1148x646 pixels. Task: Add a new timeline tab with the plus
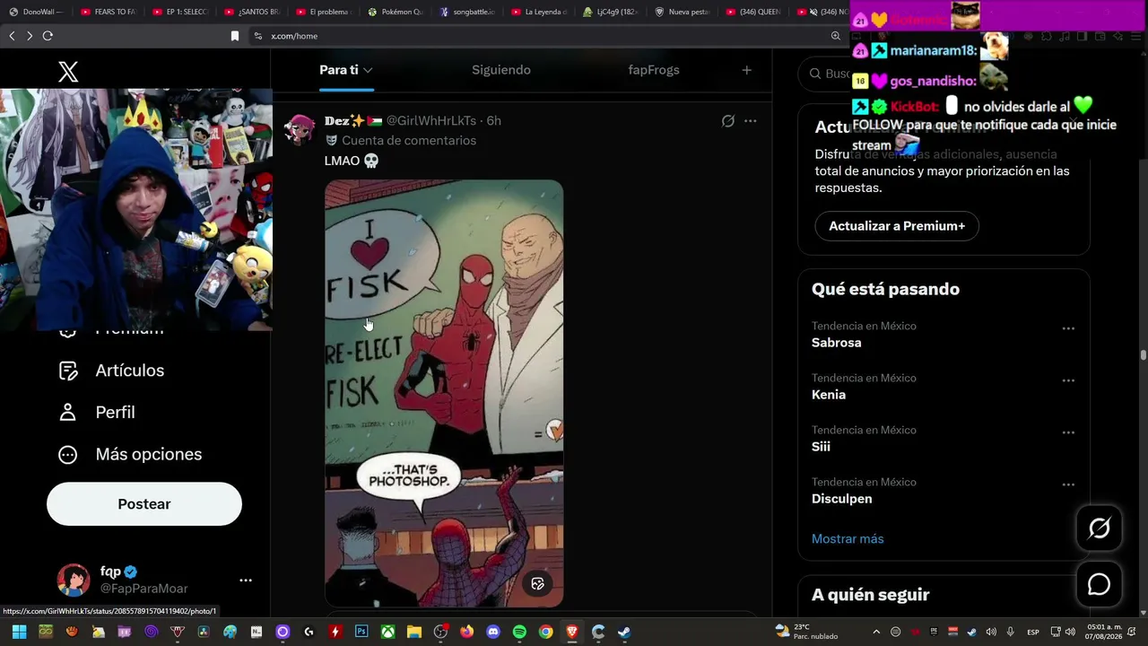pos(746,70)
